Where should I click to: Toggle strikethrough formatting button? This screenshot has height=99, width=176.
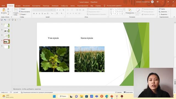point(45,13)
